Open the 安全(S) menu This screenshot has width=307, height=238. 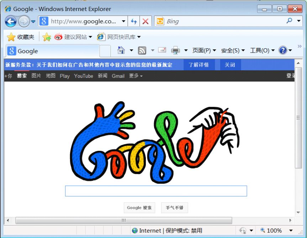233,50
